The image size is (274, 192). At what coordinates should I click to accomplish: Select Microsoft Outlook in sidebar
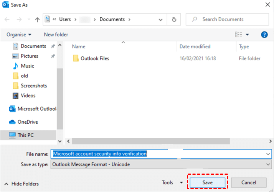pyautogui.click(x=37, y=109)
